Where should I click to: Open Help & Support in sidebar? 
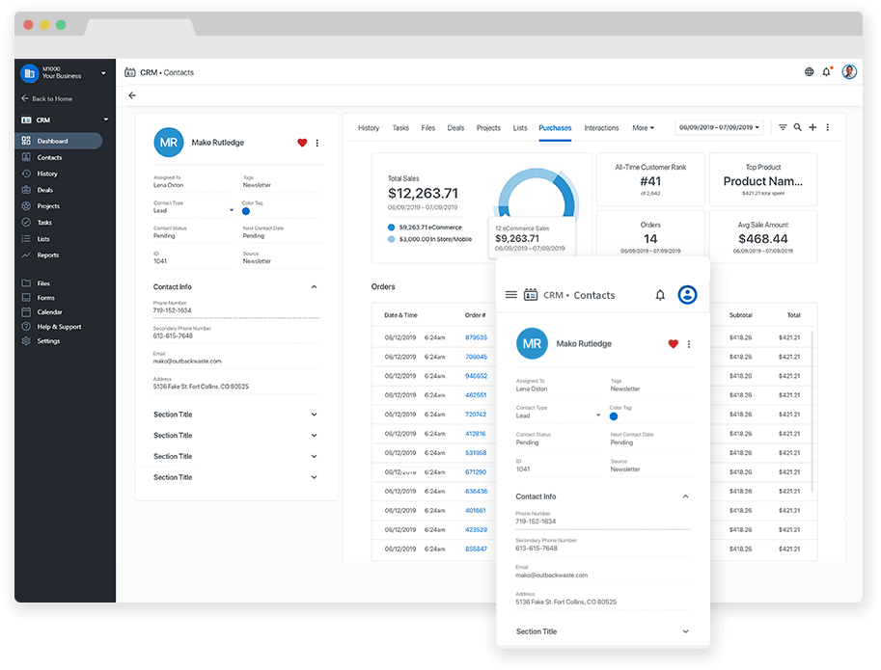tap(59, 327)
